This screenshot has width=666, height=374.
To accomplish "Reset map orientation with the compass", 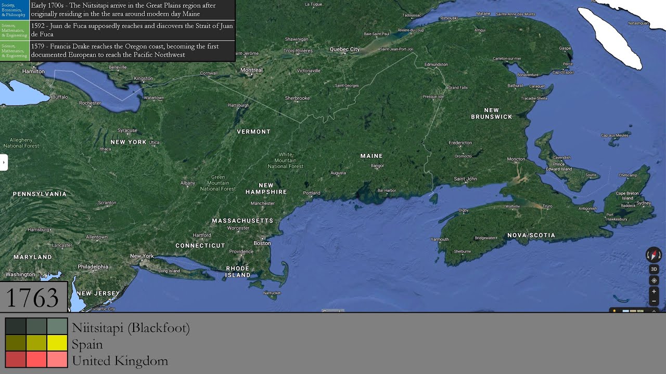I will (x=654, y=255).
